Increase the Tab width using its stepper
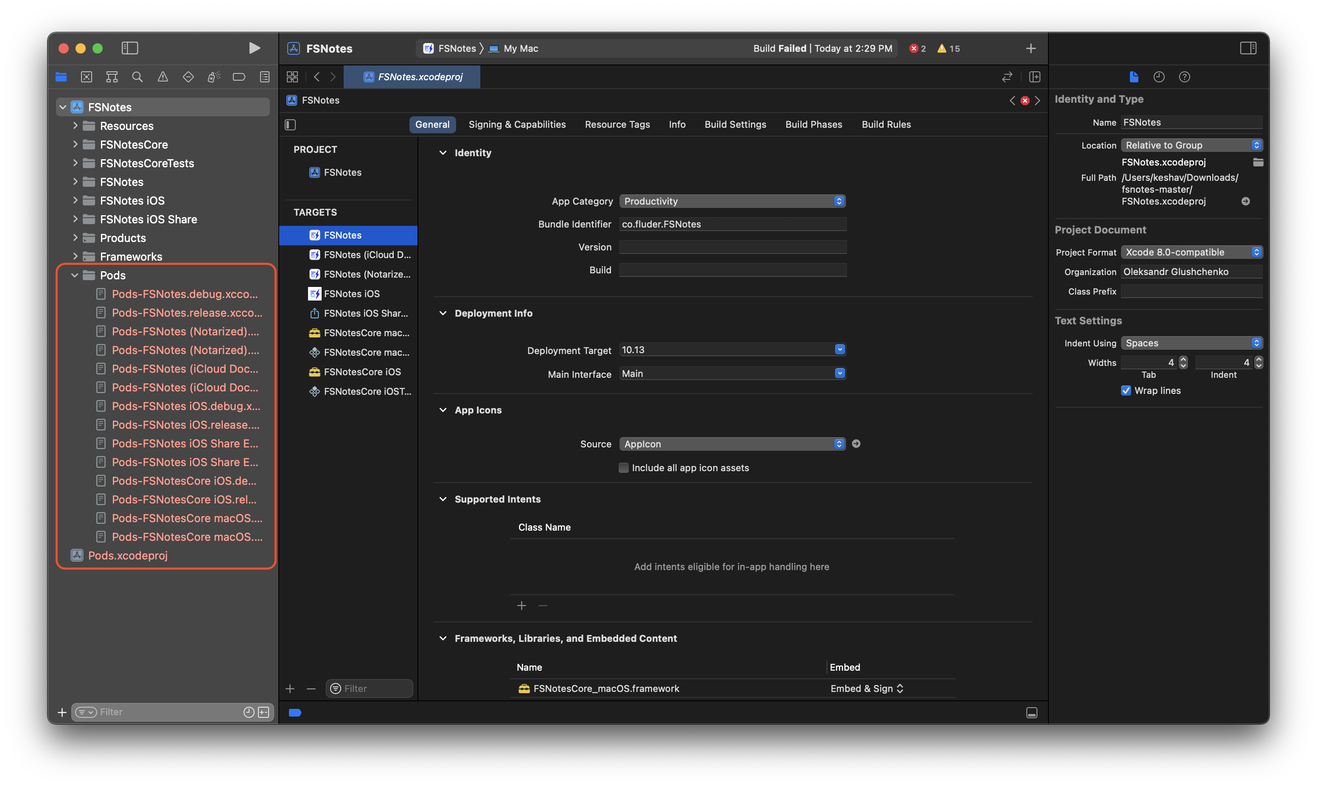1317x787 pixels. (1183, 359)
